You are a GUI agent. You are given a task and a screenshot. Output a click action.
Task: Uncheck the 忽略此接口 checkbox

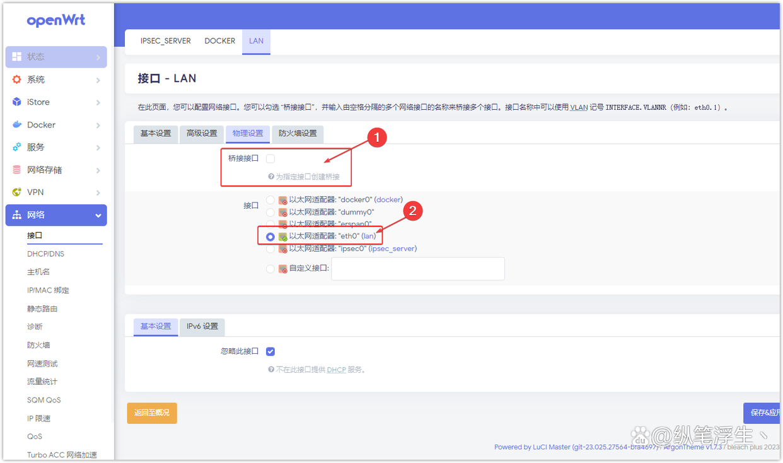(270, 351)
